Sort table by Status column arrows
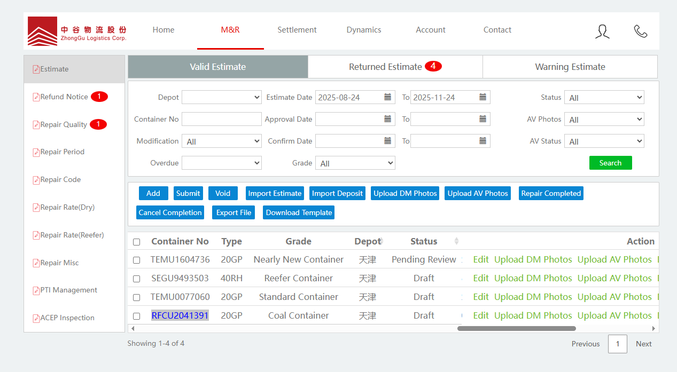 (x=456, y=241)
